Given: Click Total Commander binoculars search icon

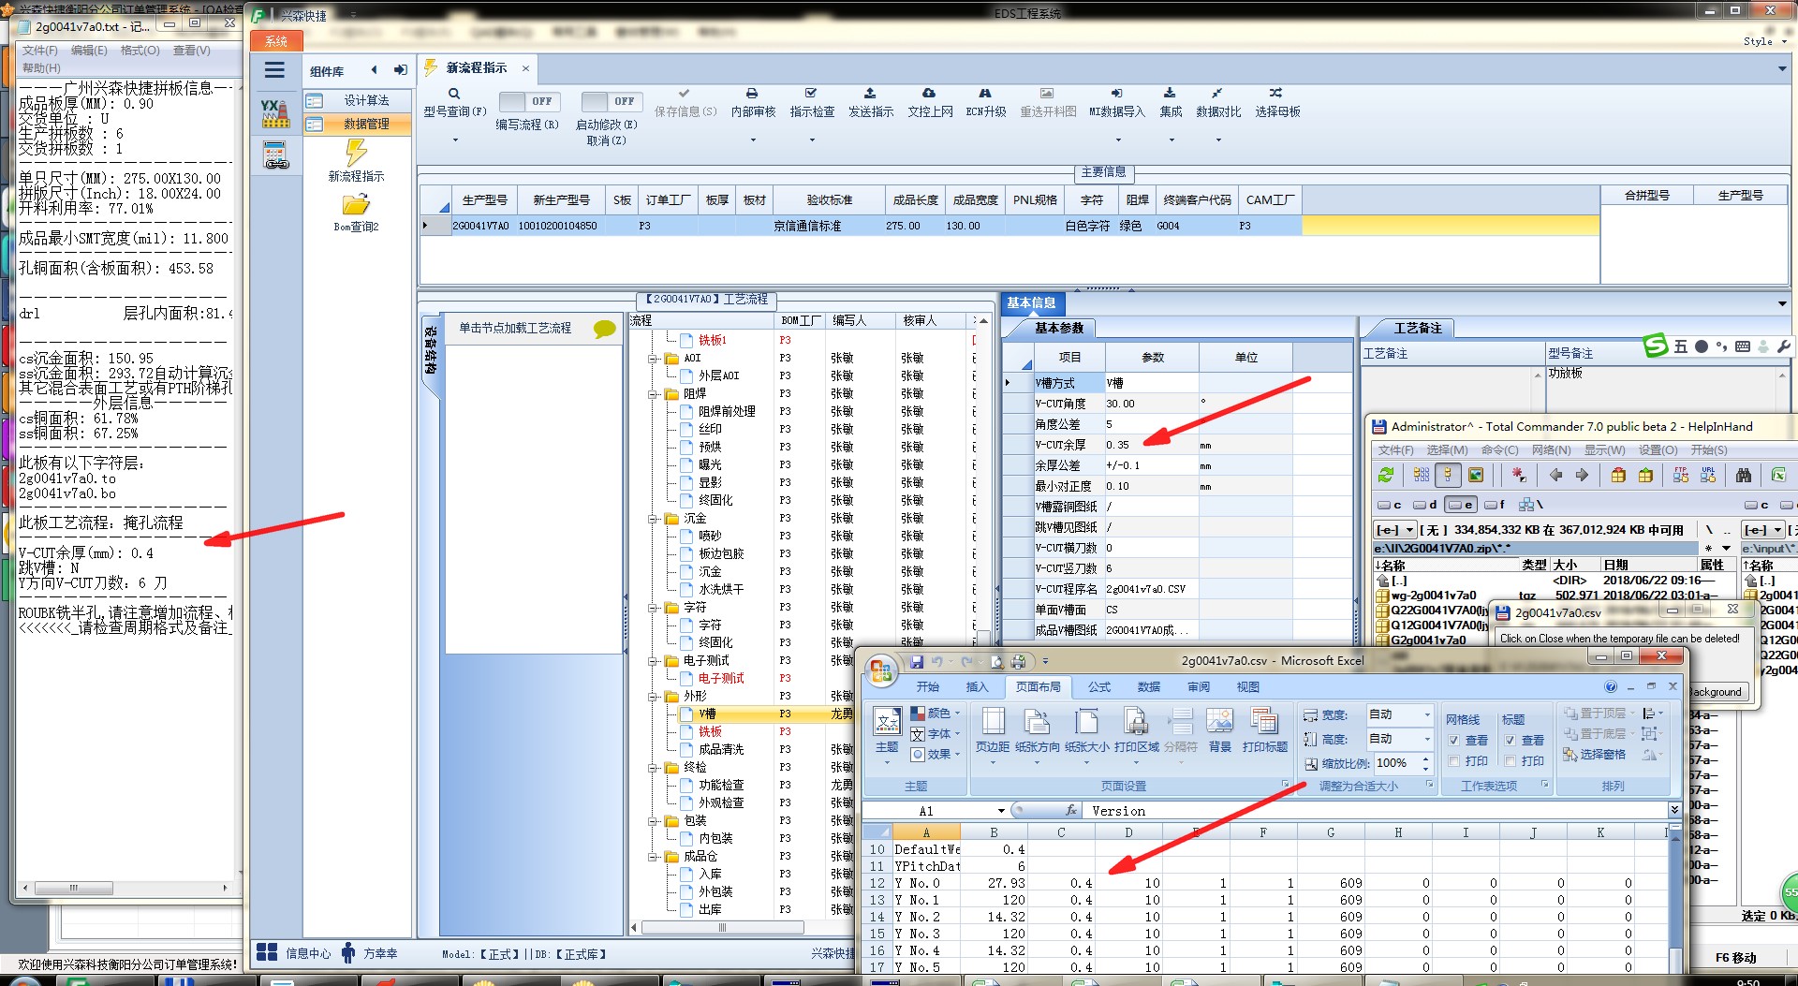Looking at the screenshot, I should (1743, 476).
